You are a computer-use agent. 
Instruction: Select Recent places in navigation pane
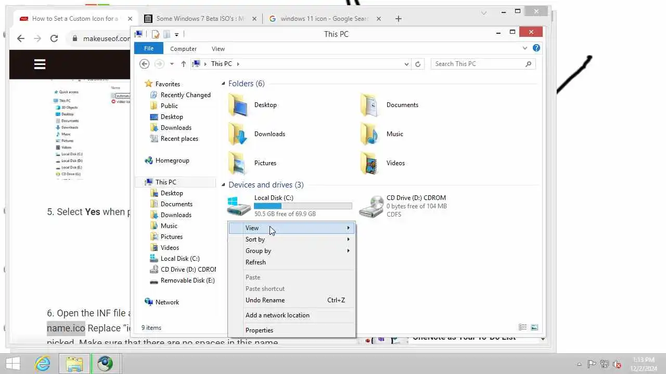pos(174,139)
